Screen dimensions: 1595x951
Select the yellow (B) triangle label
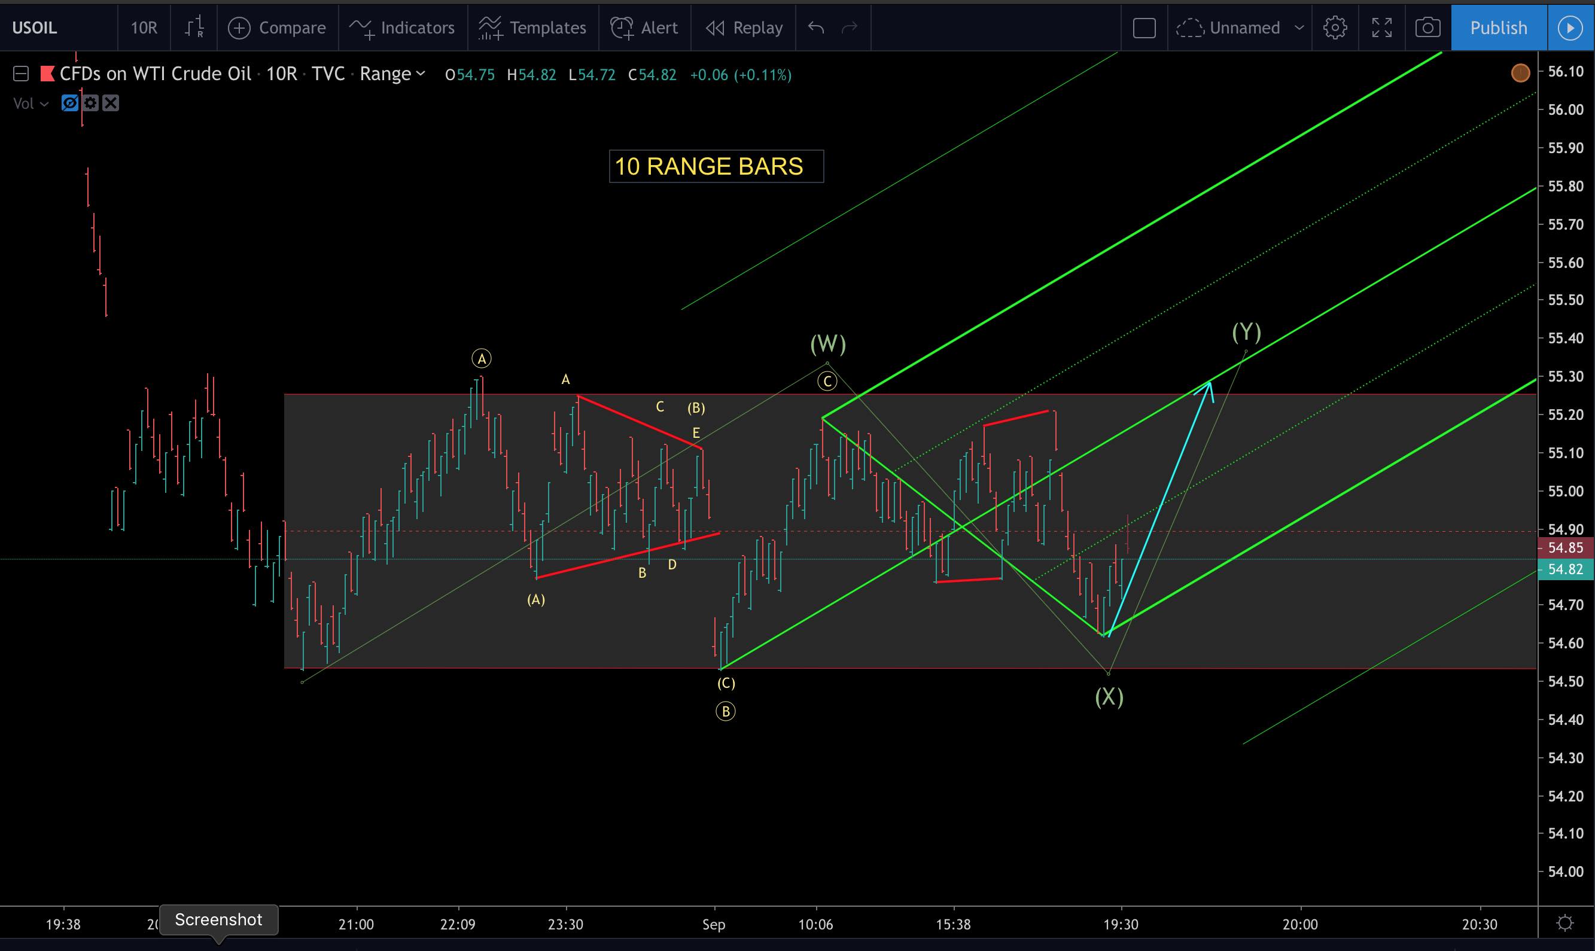pyautogui.click(x=696, y=408)
